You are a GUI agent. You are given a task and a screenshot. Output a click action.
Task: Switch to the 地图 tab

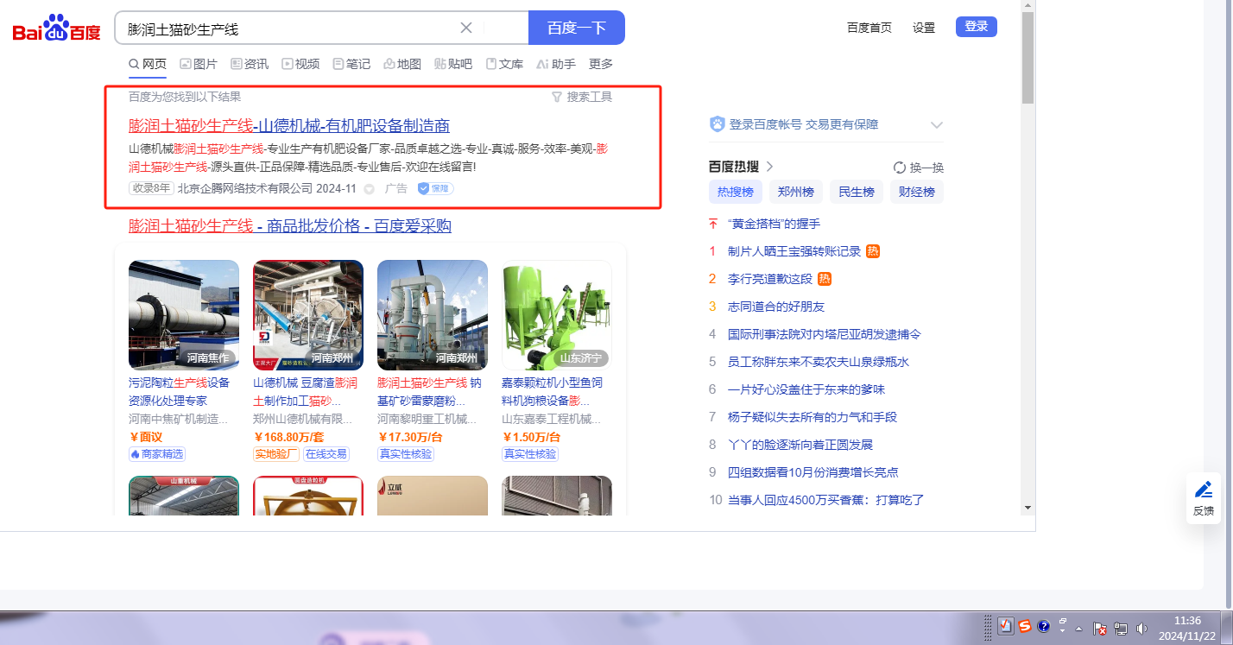tap(402, 64)
